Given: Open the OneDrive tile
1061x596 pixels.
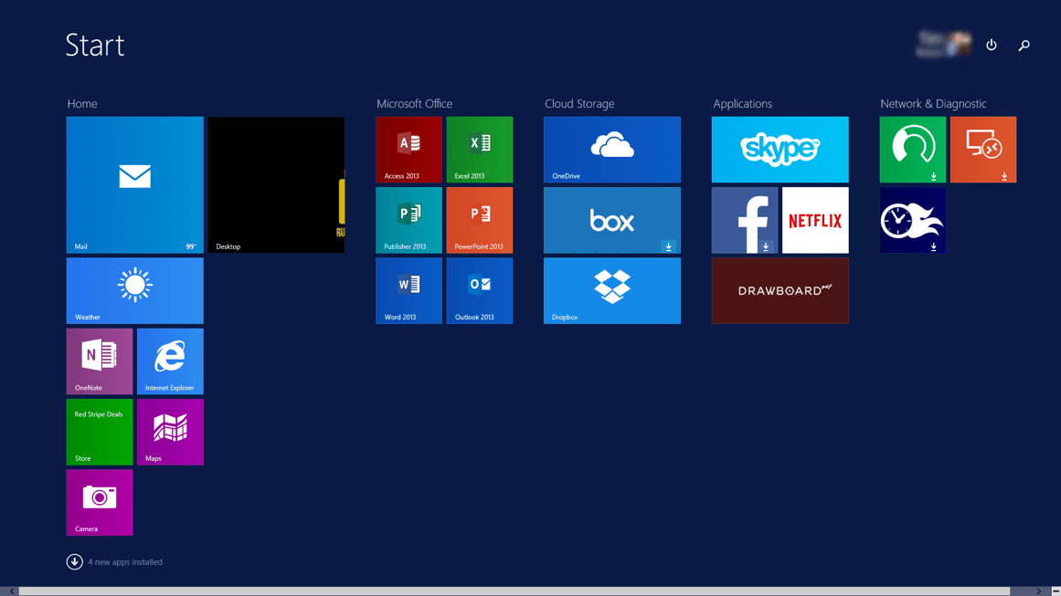Looking at the screenshot, I should click(x=611, y=150).
